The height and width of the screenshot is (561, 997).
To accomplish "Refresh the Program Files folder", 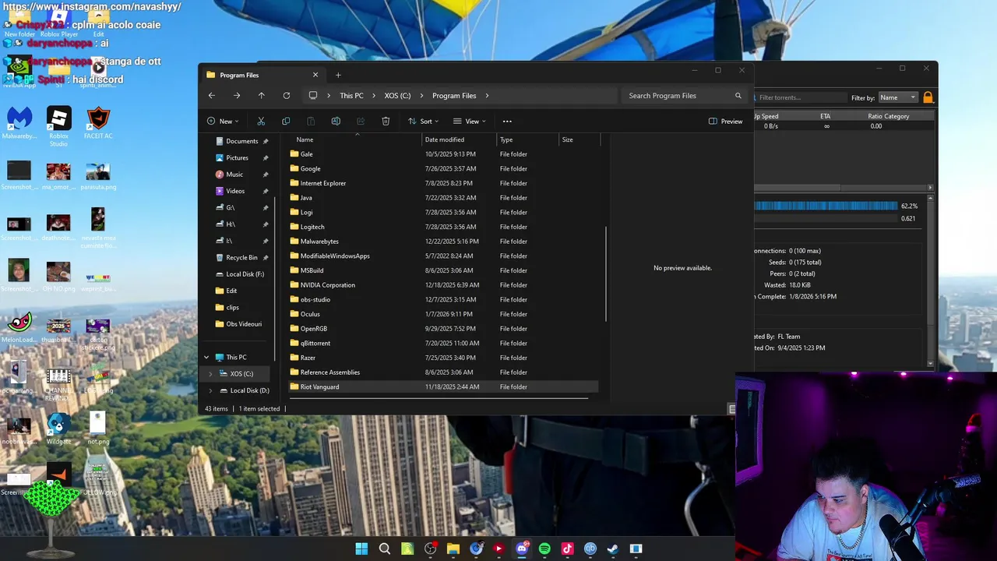I will pos(287,95).
